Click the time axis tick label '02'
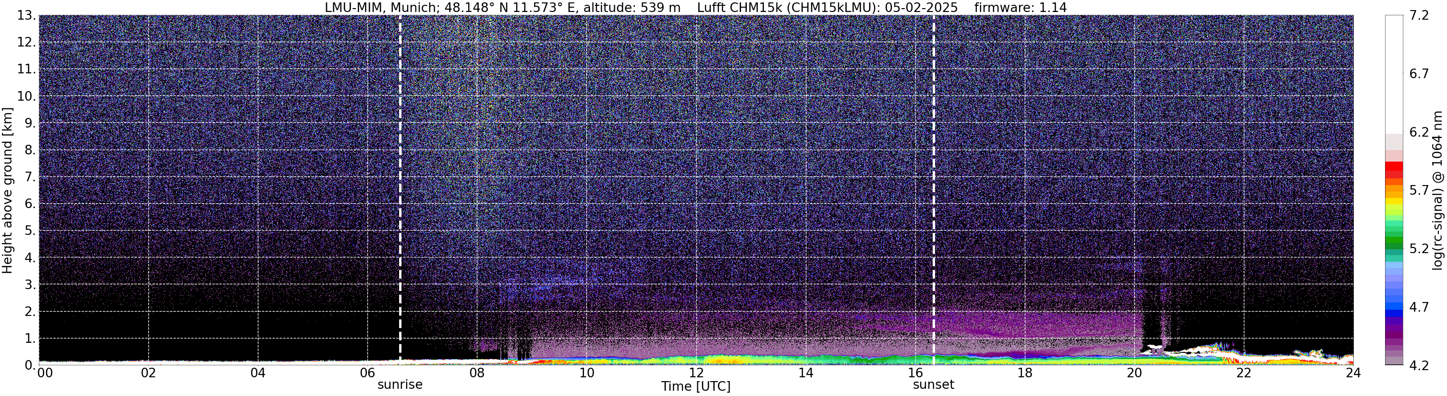1447x396 pixels. point(148,373)
